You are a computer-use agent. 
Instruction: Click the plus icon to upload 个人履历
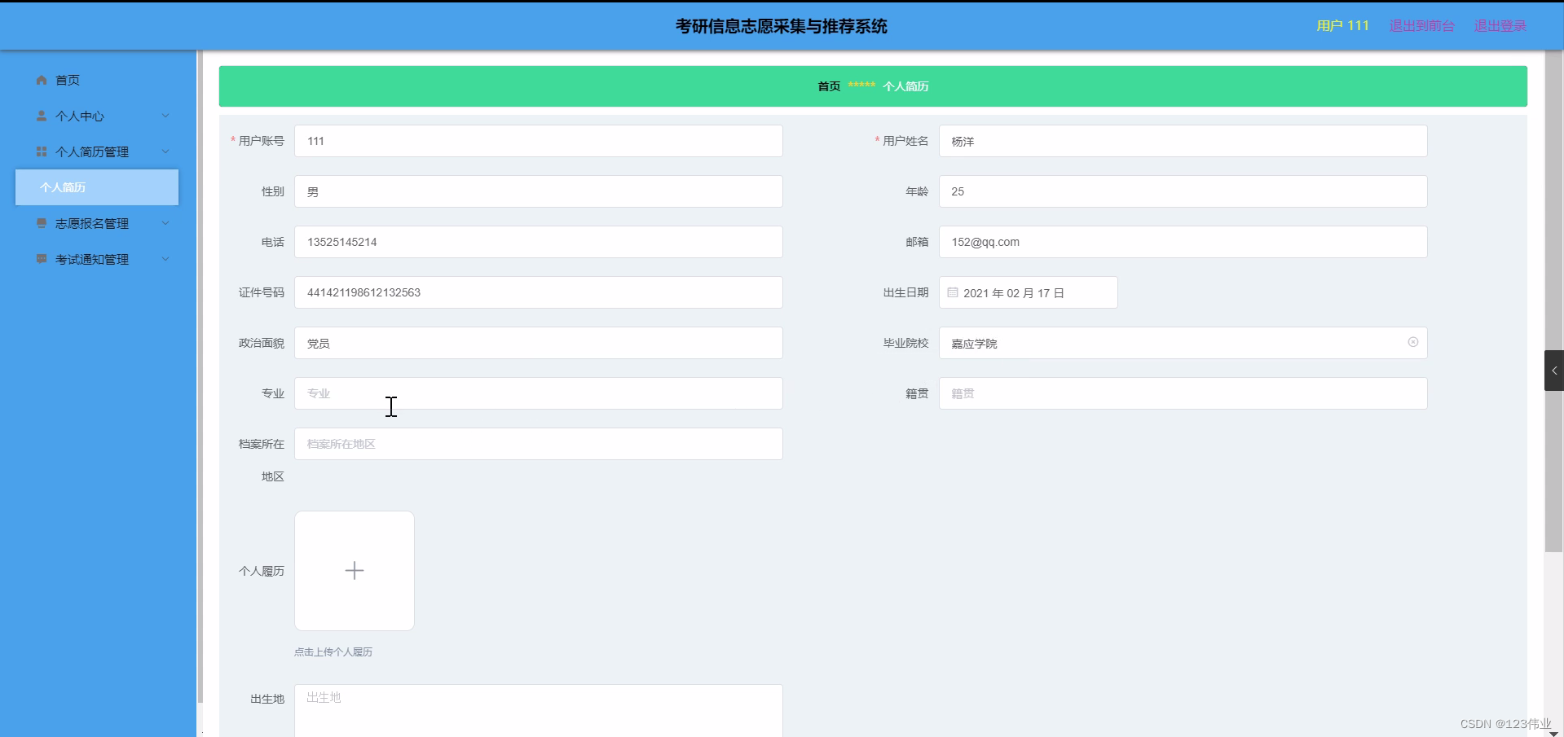click(354, 570)
